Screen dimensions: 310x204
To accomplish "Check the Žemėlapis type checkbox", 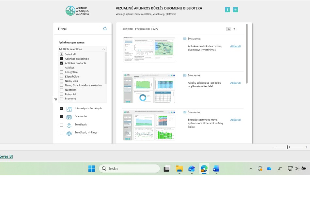I will coord(61,125).
